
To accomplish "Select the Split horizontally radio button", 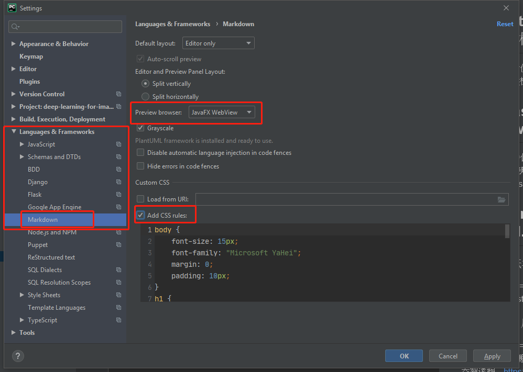I will point(145,97).
